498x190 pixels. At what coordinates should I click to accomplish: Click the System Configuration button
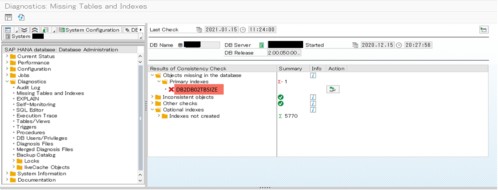[89, 30]
